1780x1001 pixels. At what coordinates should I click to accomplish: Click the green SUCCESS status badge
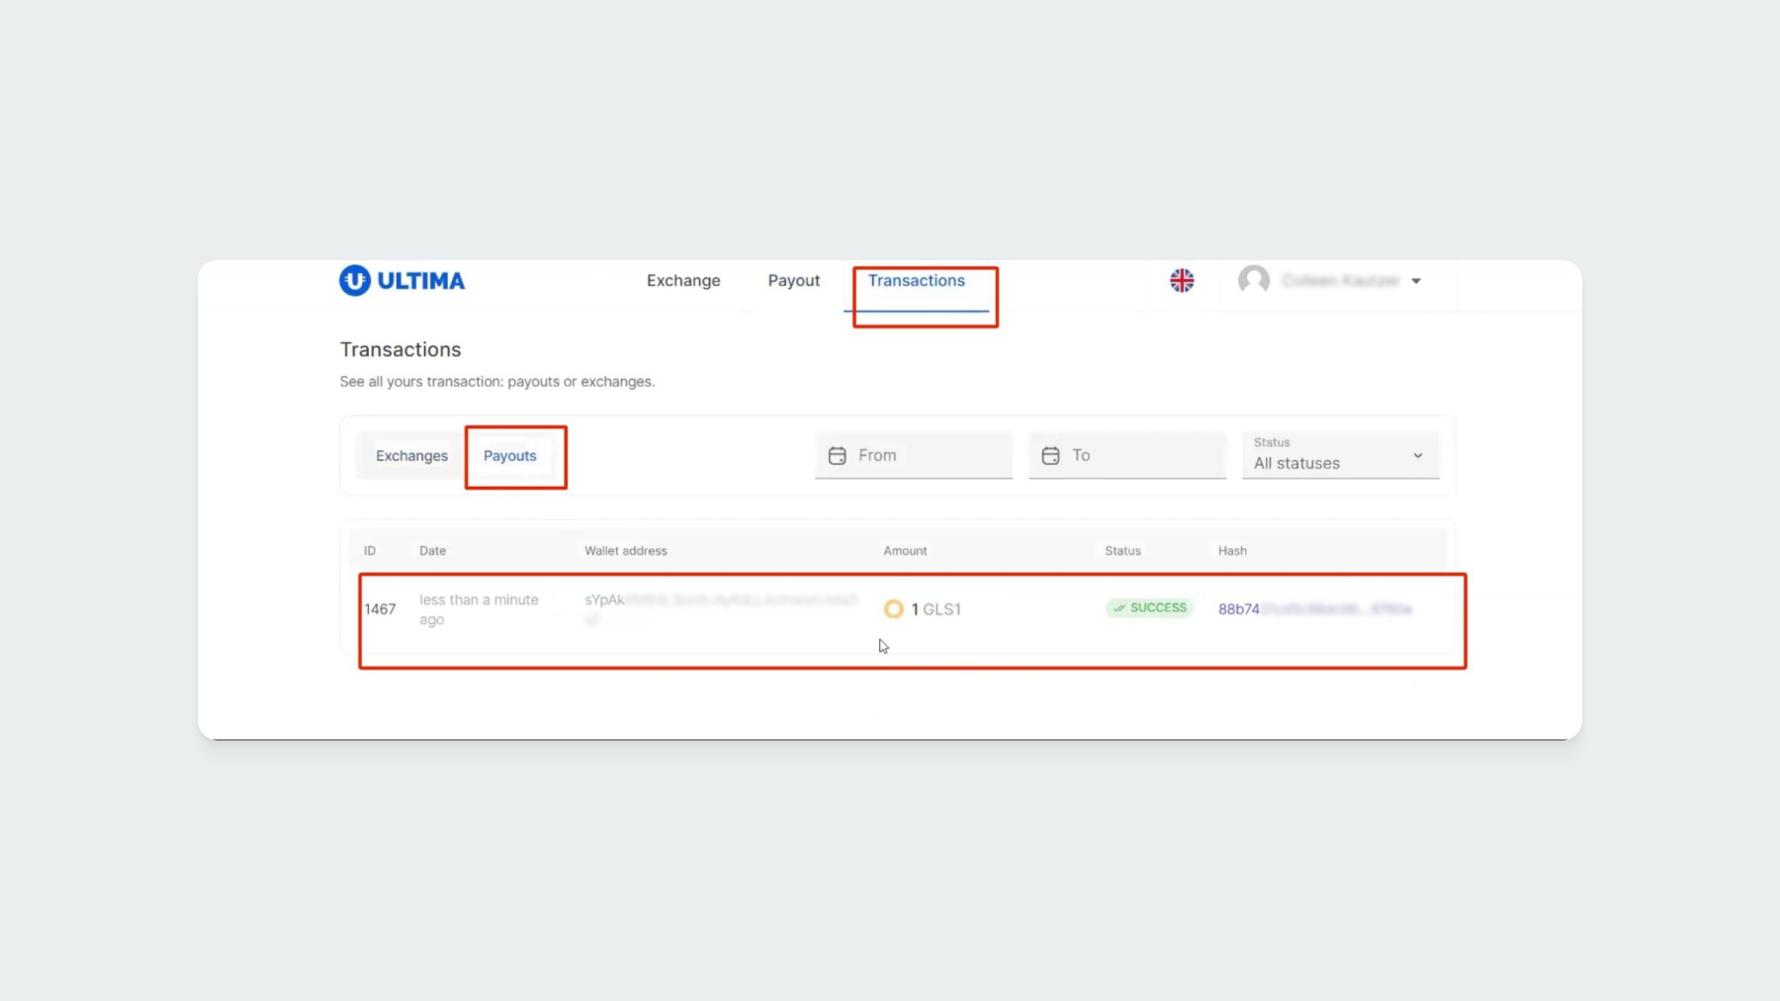point(1149,608)
